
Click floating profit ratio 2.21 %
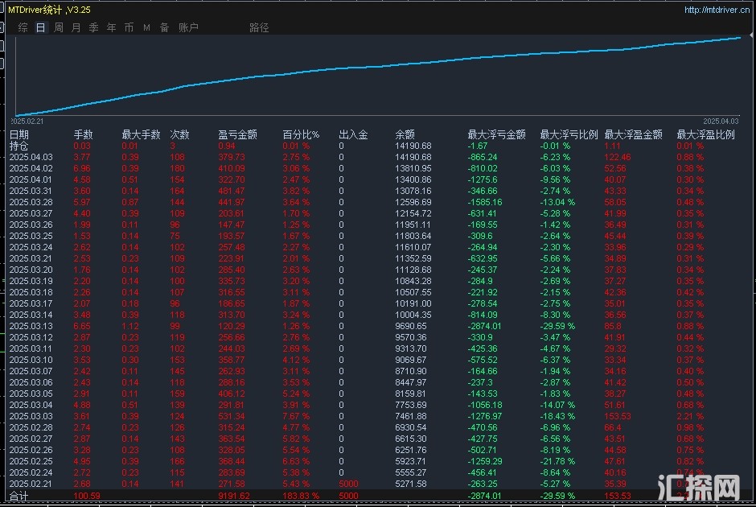[x=690, y=416]
